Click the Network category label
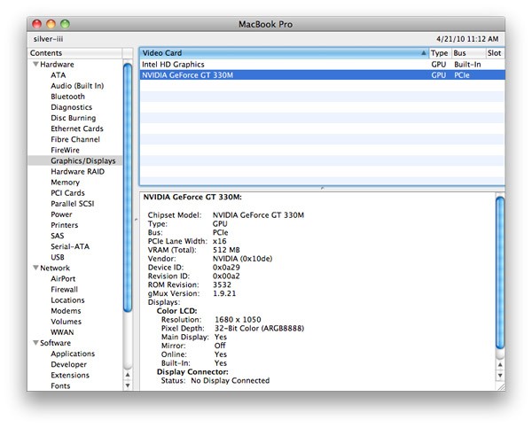 click(55, 268)
